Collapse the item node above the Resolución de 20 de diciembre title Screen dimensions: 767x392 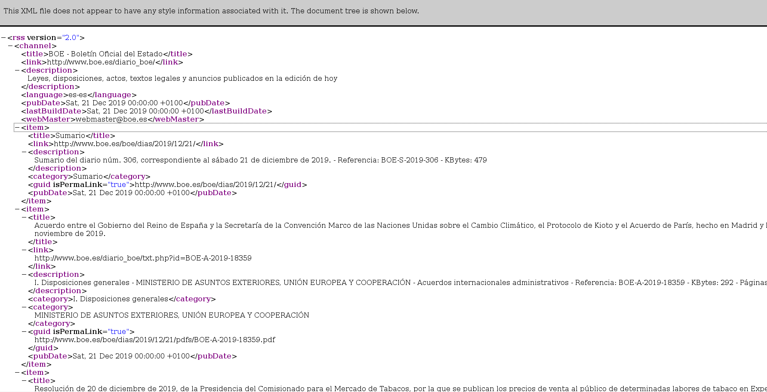click(17, 373)
